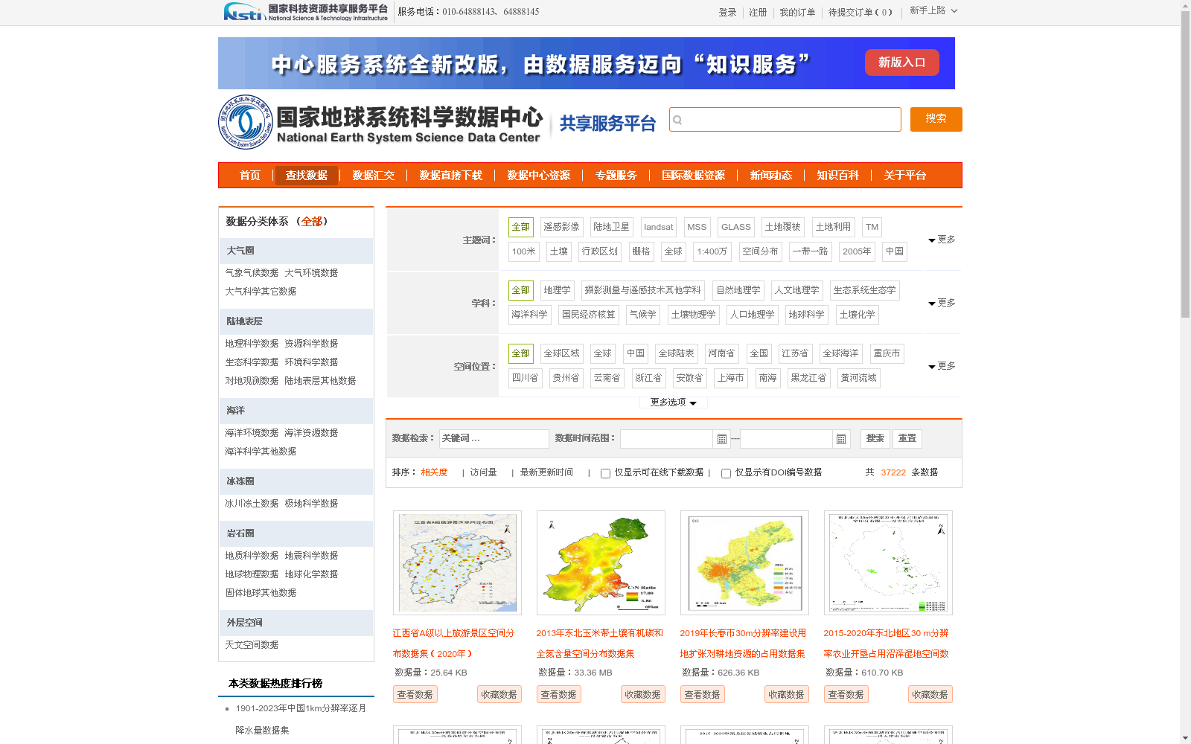Screen dimensions: 1191x744
Task: Open the 江西省A级旅游景区 map thumbnail
Action: 457,562
